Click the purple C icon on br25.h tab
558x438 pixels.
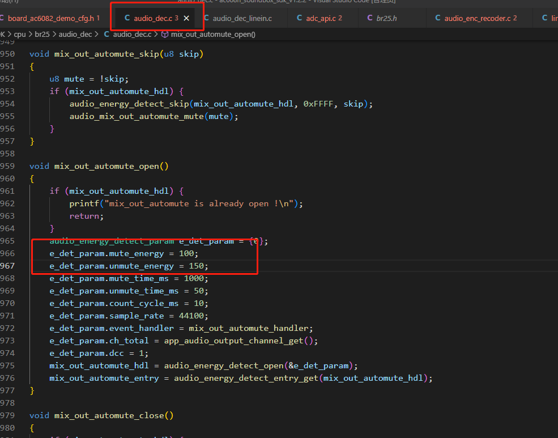tap(370, 18)
